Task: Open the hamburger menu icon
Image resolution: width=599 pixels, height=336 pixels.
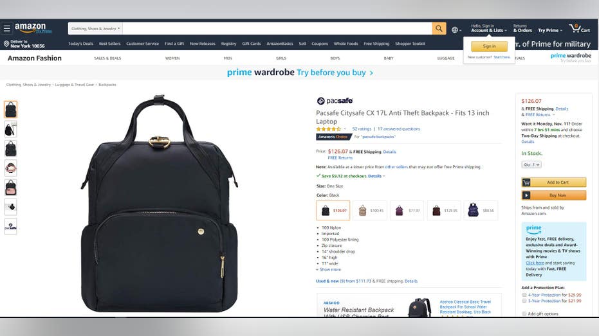Action: (x=7, y=29)
